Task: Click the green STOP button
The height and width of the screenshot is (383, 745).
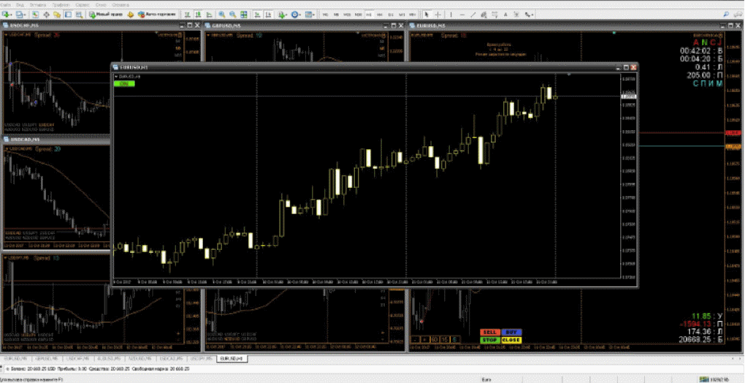Action: click(490, 340)
